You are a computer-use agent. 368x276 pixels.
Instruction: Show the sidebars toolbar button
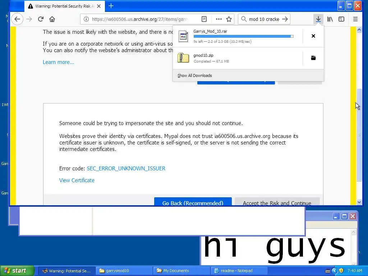[x=341, y=19]
